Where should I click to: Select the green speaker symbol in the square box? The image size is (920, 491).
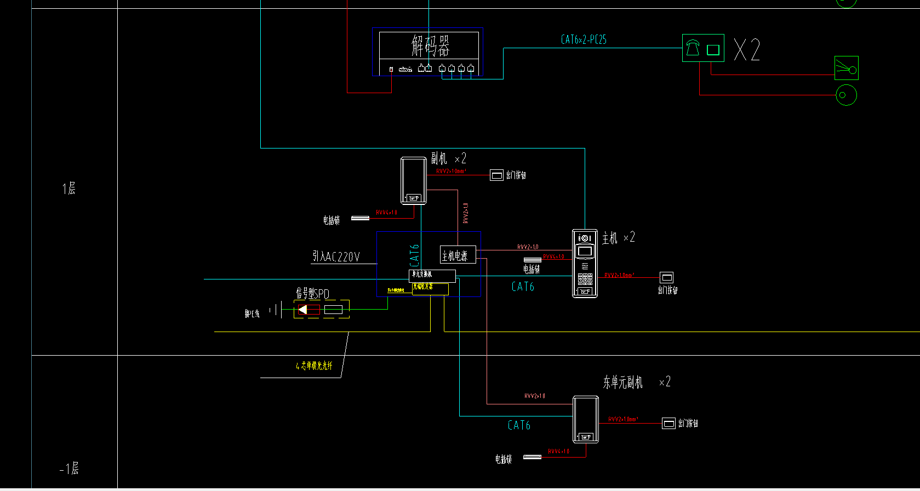point(847,68)
